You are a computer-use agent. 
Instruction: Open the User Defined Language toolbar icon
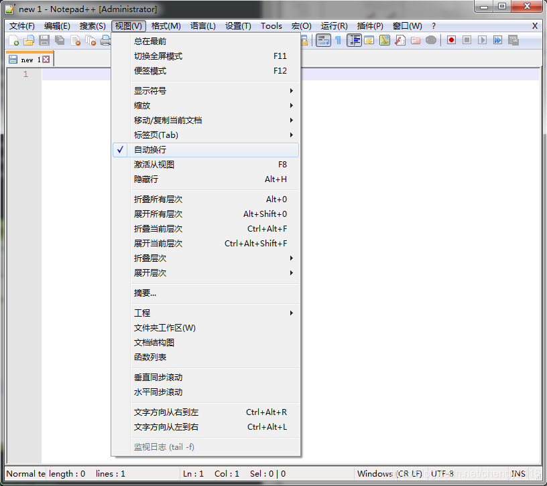point(369,40)
